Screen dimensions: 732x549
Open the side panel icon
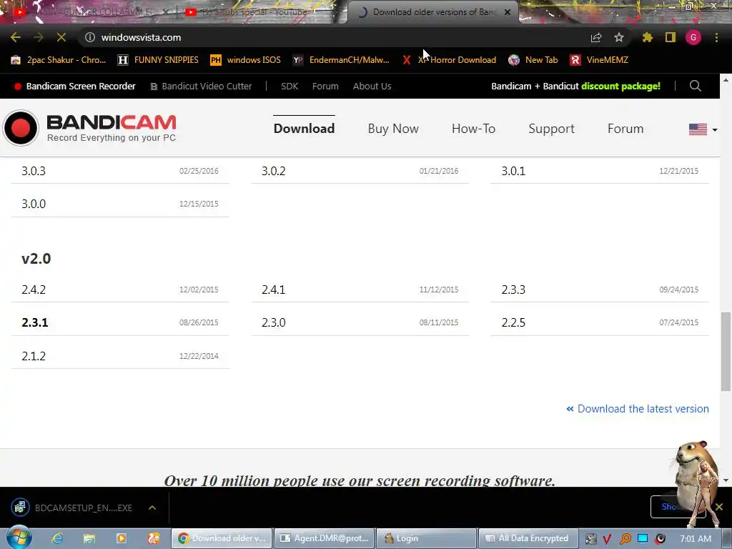pyautogui.click(x=671, y=37)
